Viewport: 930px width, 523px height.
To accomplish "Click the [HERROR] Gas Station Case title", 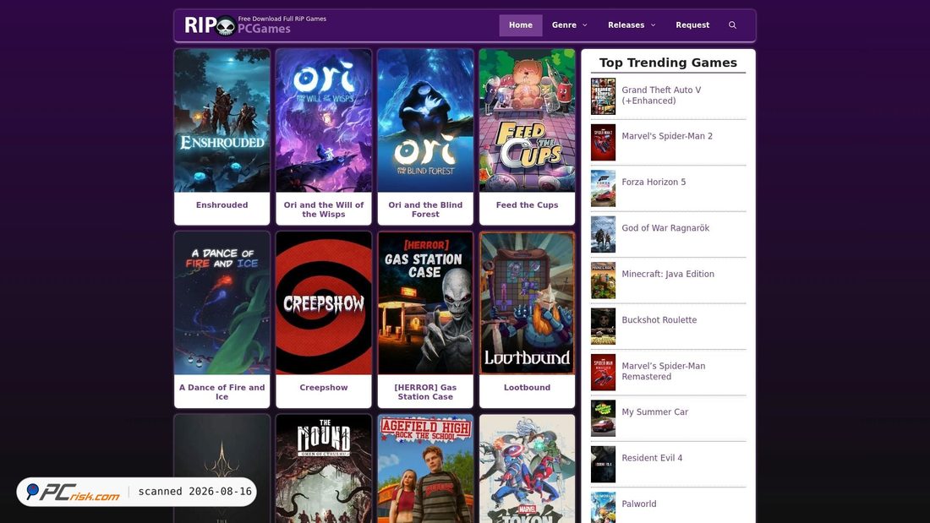I will 425,392.
